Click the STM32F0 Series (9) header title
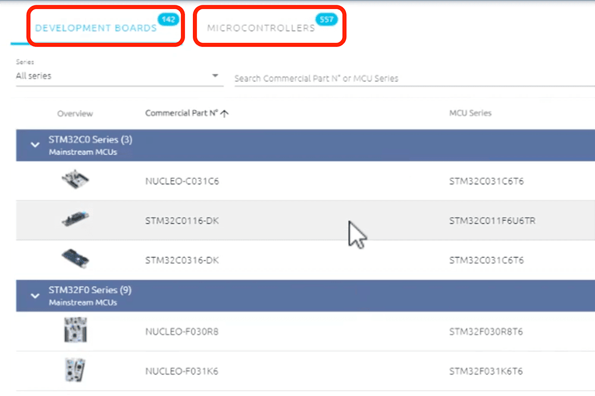 coord(90,290)
